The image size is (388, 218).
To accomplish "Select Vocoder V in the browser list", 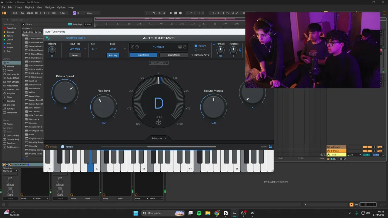I will pos(34,119).
